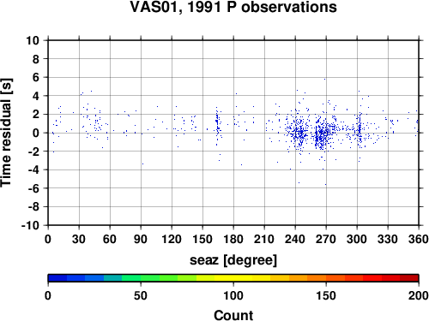Click the y-axis tick label 10
Viewport: 429px width, 321px height.
click(33, 40)
